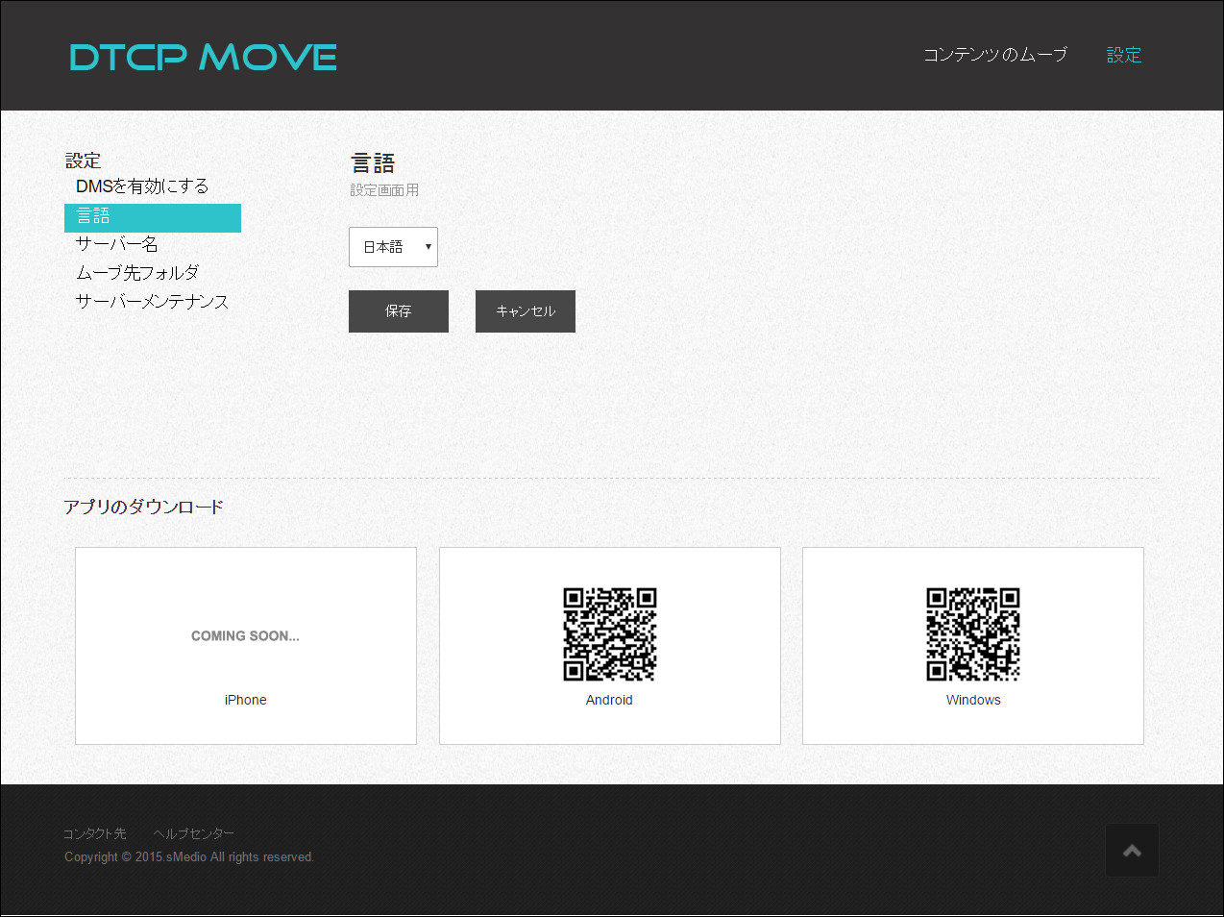The image size is (1224, 917).
Task: Switch to the コンテンツのムーブ tab
Action: [x=994, y=55]
